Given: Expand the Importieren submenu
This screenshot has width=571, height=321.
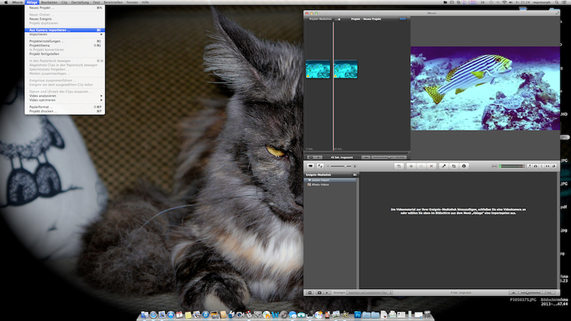Looking at the screenshot, I should [65, 34].
